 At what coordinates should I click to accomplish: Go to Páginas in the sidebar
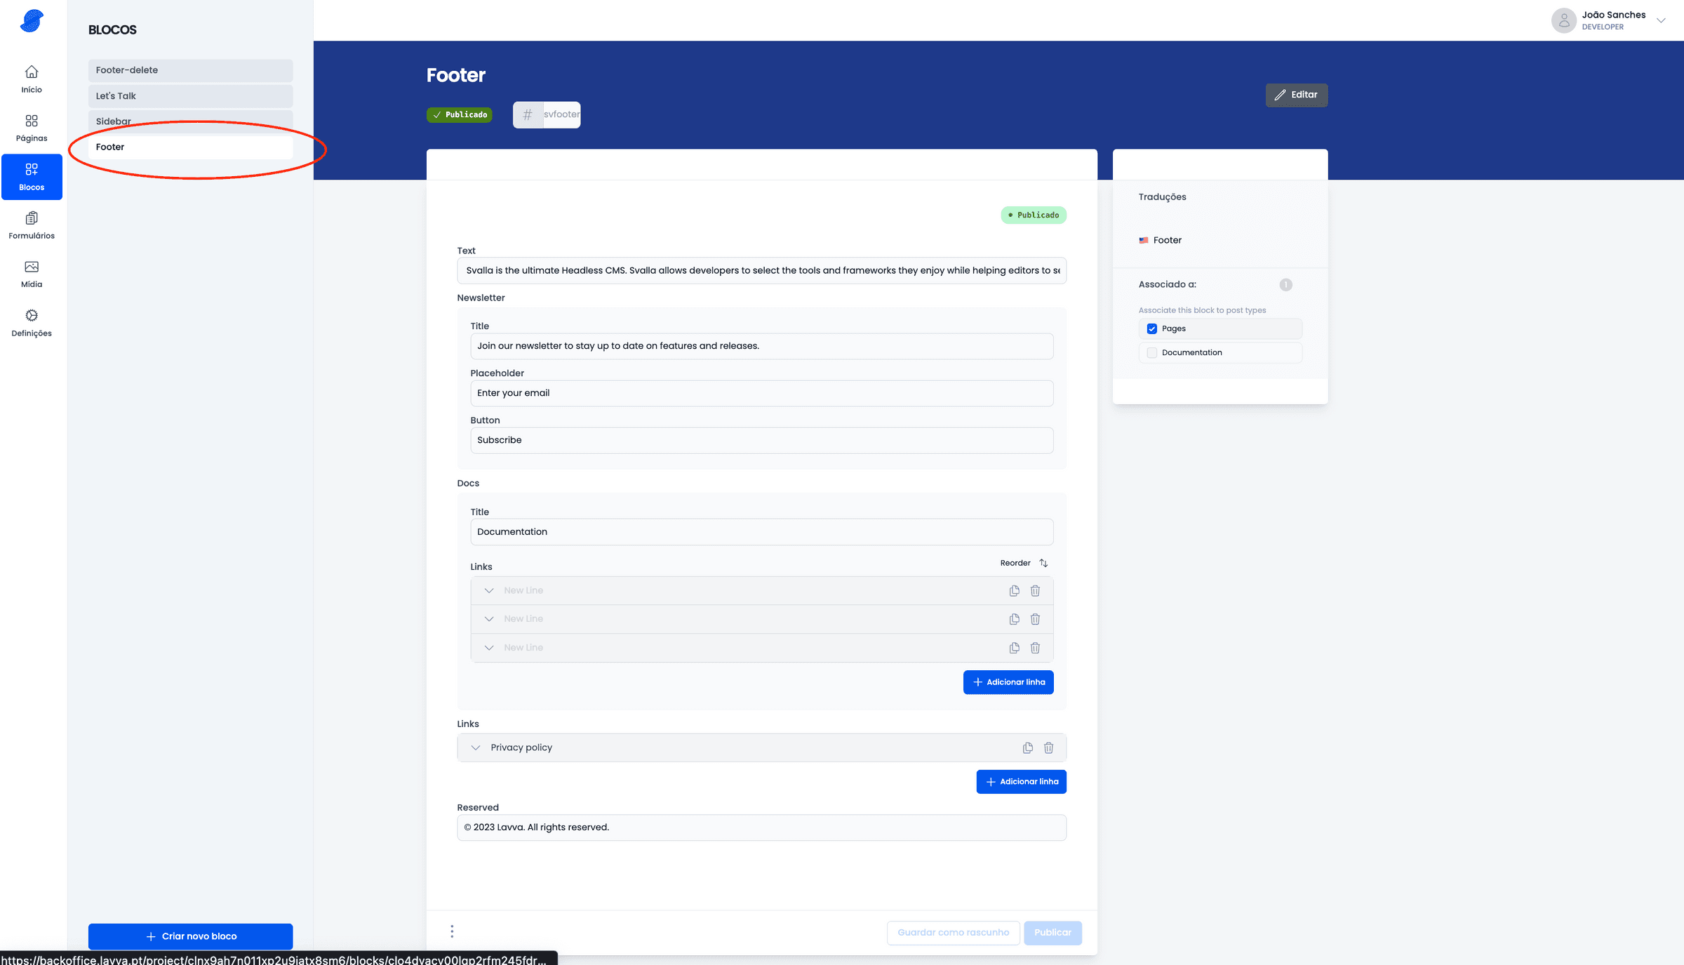point(32,128)
